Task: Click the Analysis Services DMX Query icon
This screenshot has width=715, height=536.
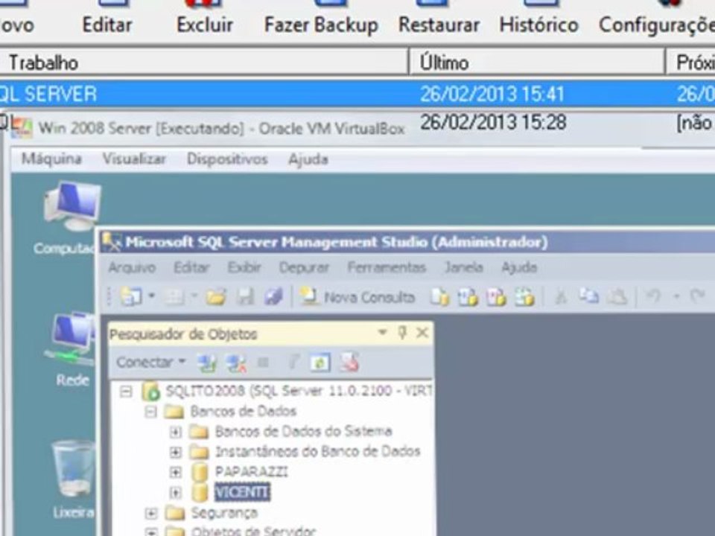Action: point(496,297)
